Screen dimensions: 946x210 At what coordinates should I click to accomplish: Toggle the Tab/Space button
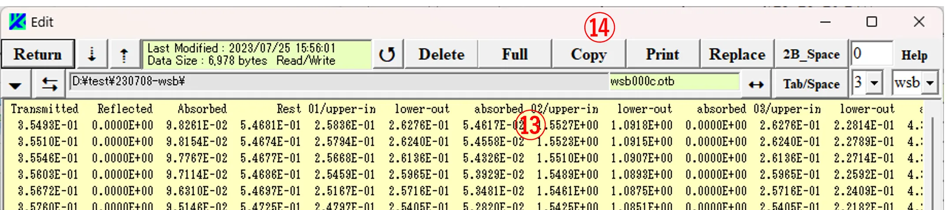pyautogui.click(x=811, y=84)
